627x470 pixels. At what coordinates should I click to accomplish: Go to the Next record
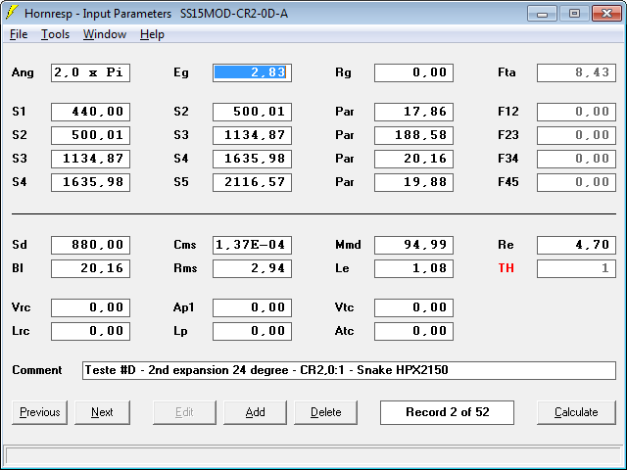coord(102,412)
